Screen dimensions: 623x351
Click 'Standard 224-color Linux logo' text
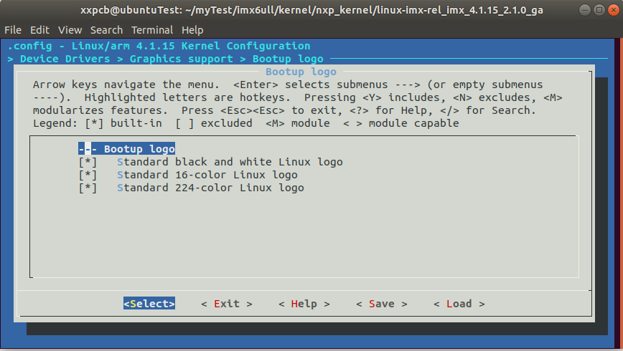(210, 188)
